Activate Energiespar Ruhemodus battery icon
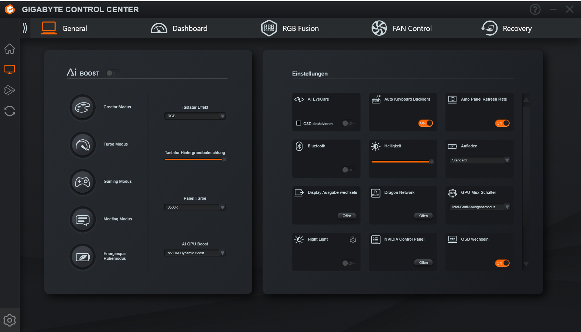581x332 pixels. click(83, 257)
